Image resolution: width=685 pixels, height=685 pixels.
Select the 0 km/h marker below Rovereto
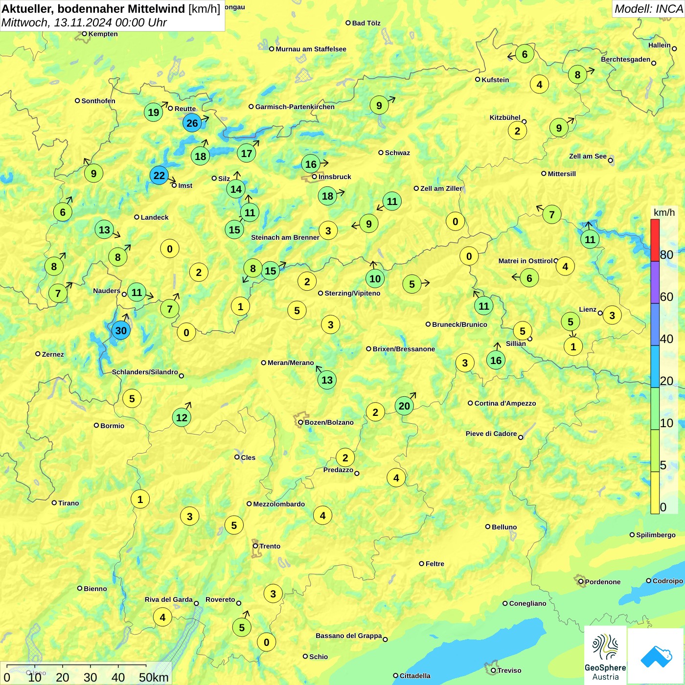pyautogui.click(x=266, y=642)
